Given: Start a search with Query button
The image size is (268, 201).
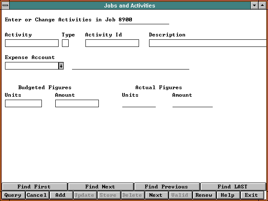Looking at the screenshot, I should [x=13, y=195].
